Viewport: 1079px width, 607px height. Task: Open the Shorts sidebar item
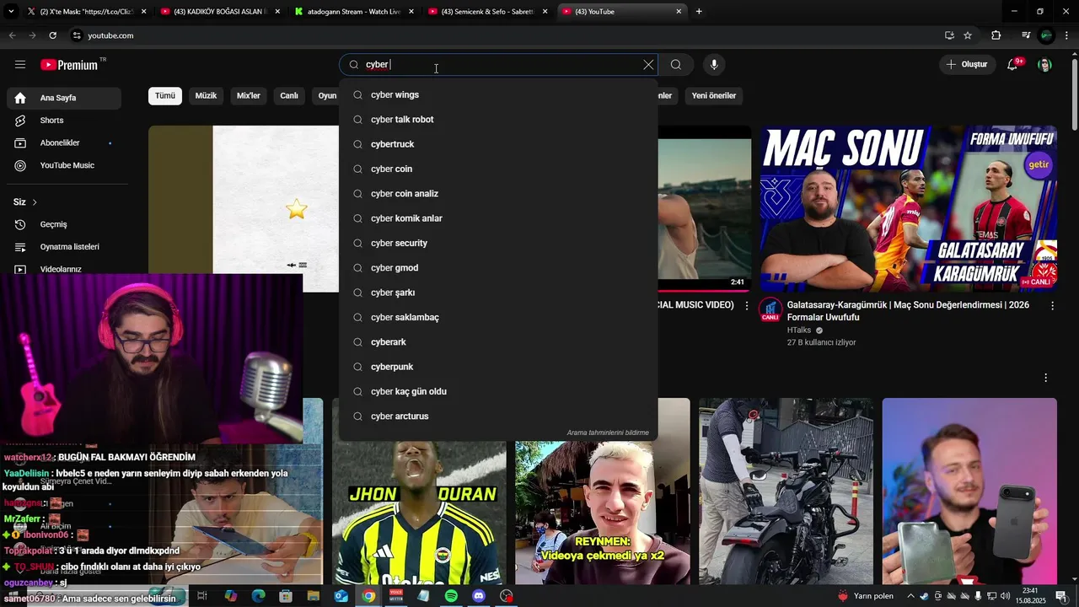(x=64, y=121)
